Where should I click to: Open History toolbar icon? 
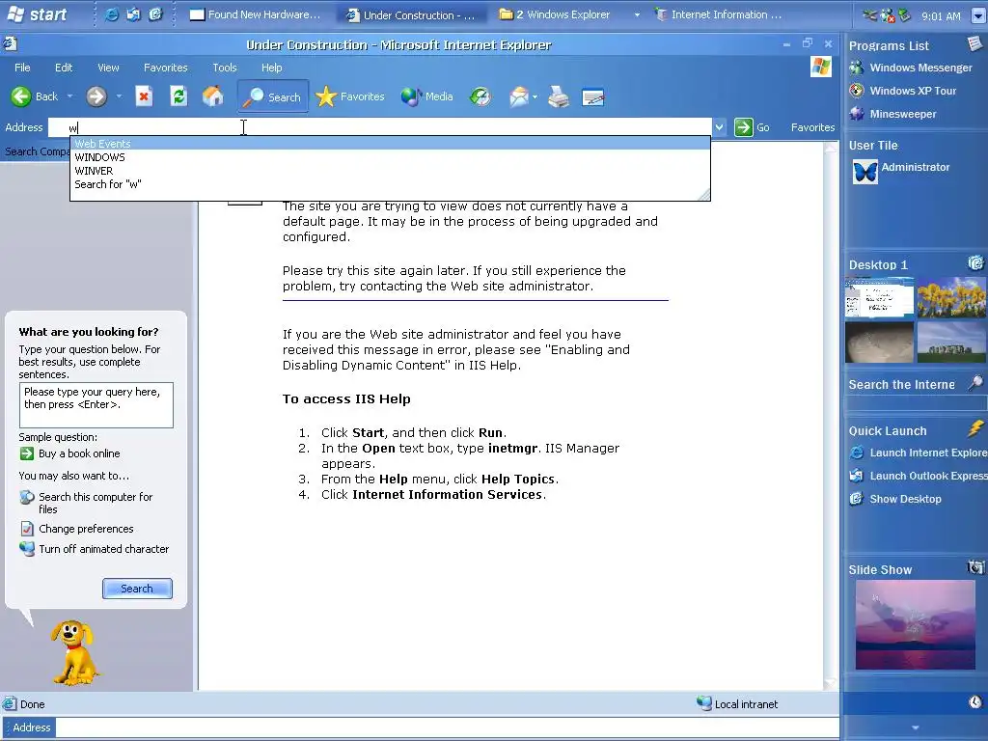tap(480, 97)
